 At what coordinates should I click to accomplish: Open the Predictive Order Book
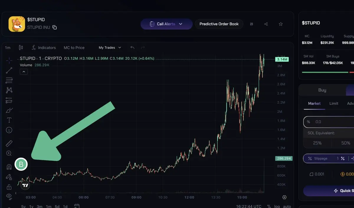point(219,24)
